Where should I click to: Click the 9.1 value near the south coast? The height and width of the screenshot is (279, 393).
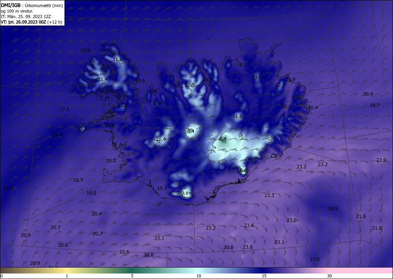point(185,193)
